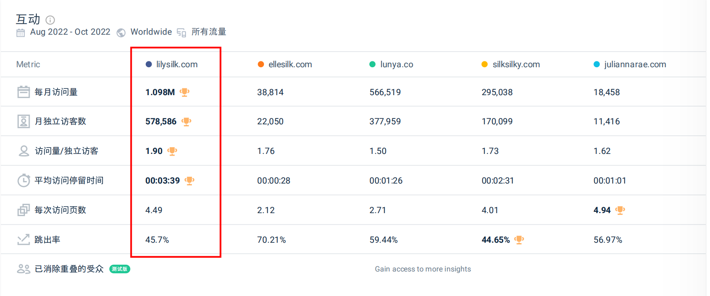Click the 跳出率 row label
This screenshot has width=710, height=296.
[x=47, y=240]
